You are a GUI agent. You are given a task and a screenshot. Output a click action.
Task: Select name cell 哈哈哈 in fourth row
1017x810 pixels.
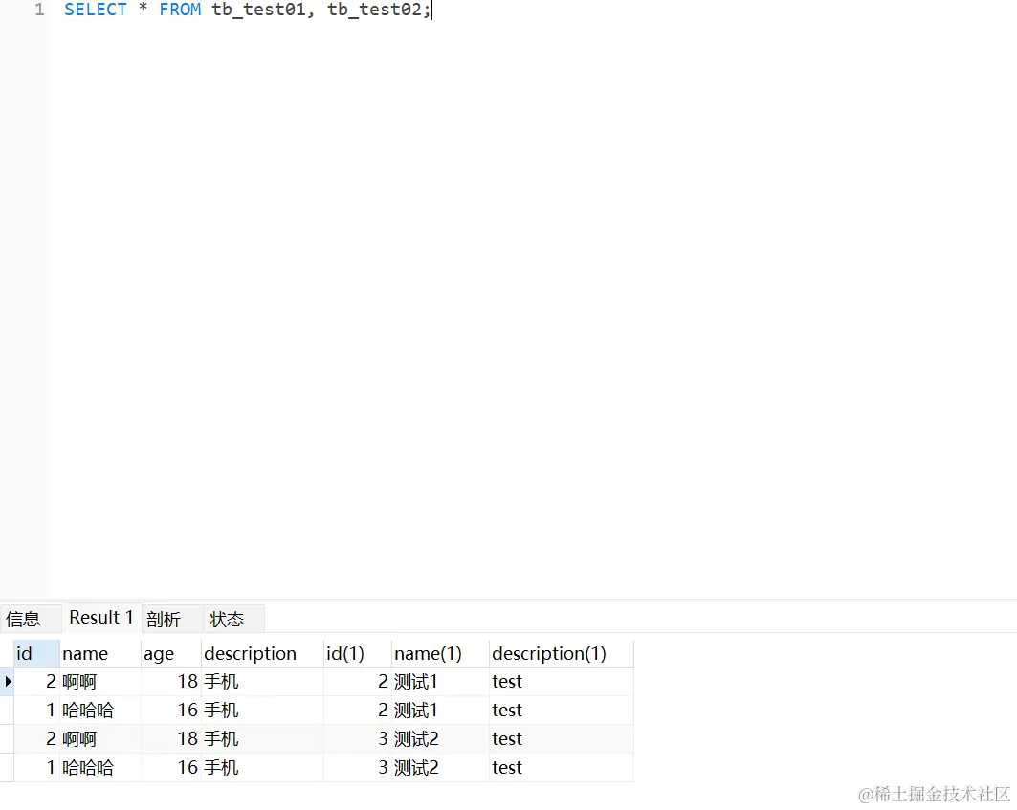[99, 767]
